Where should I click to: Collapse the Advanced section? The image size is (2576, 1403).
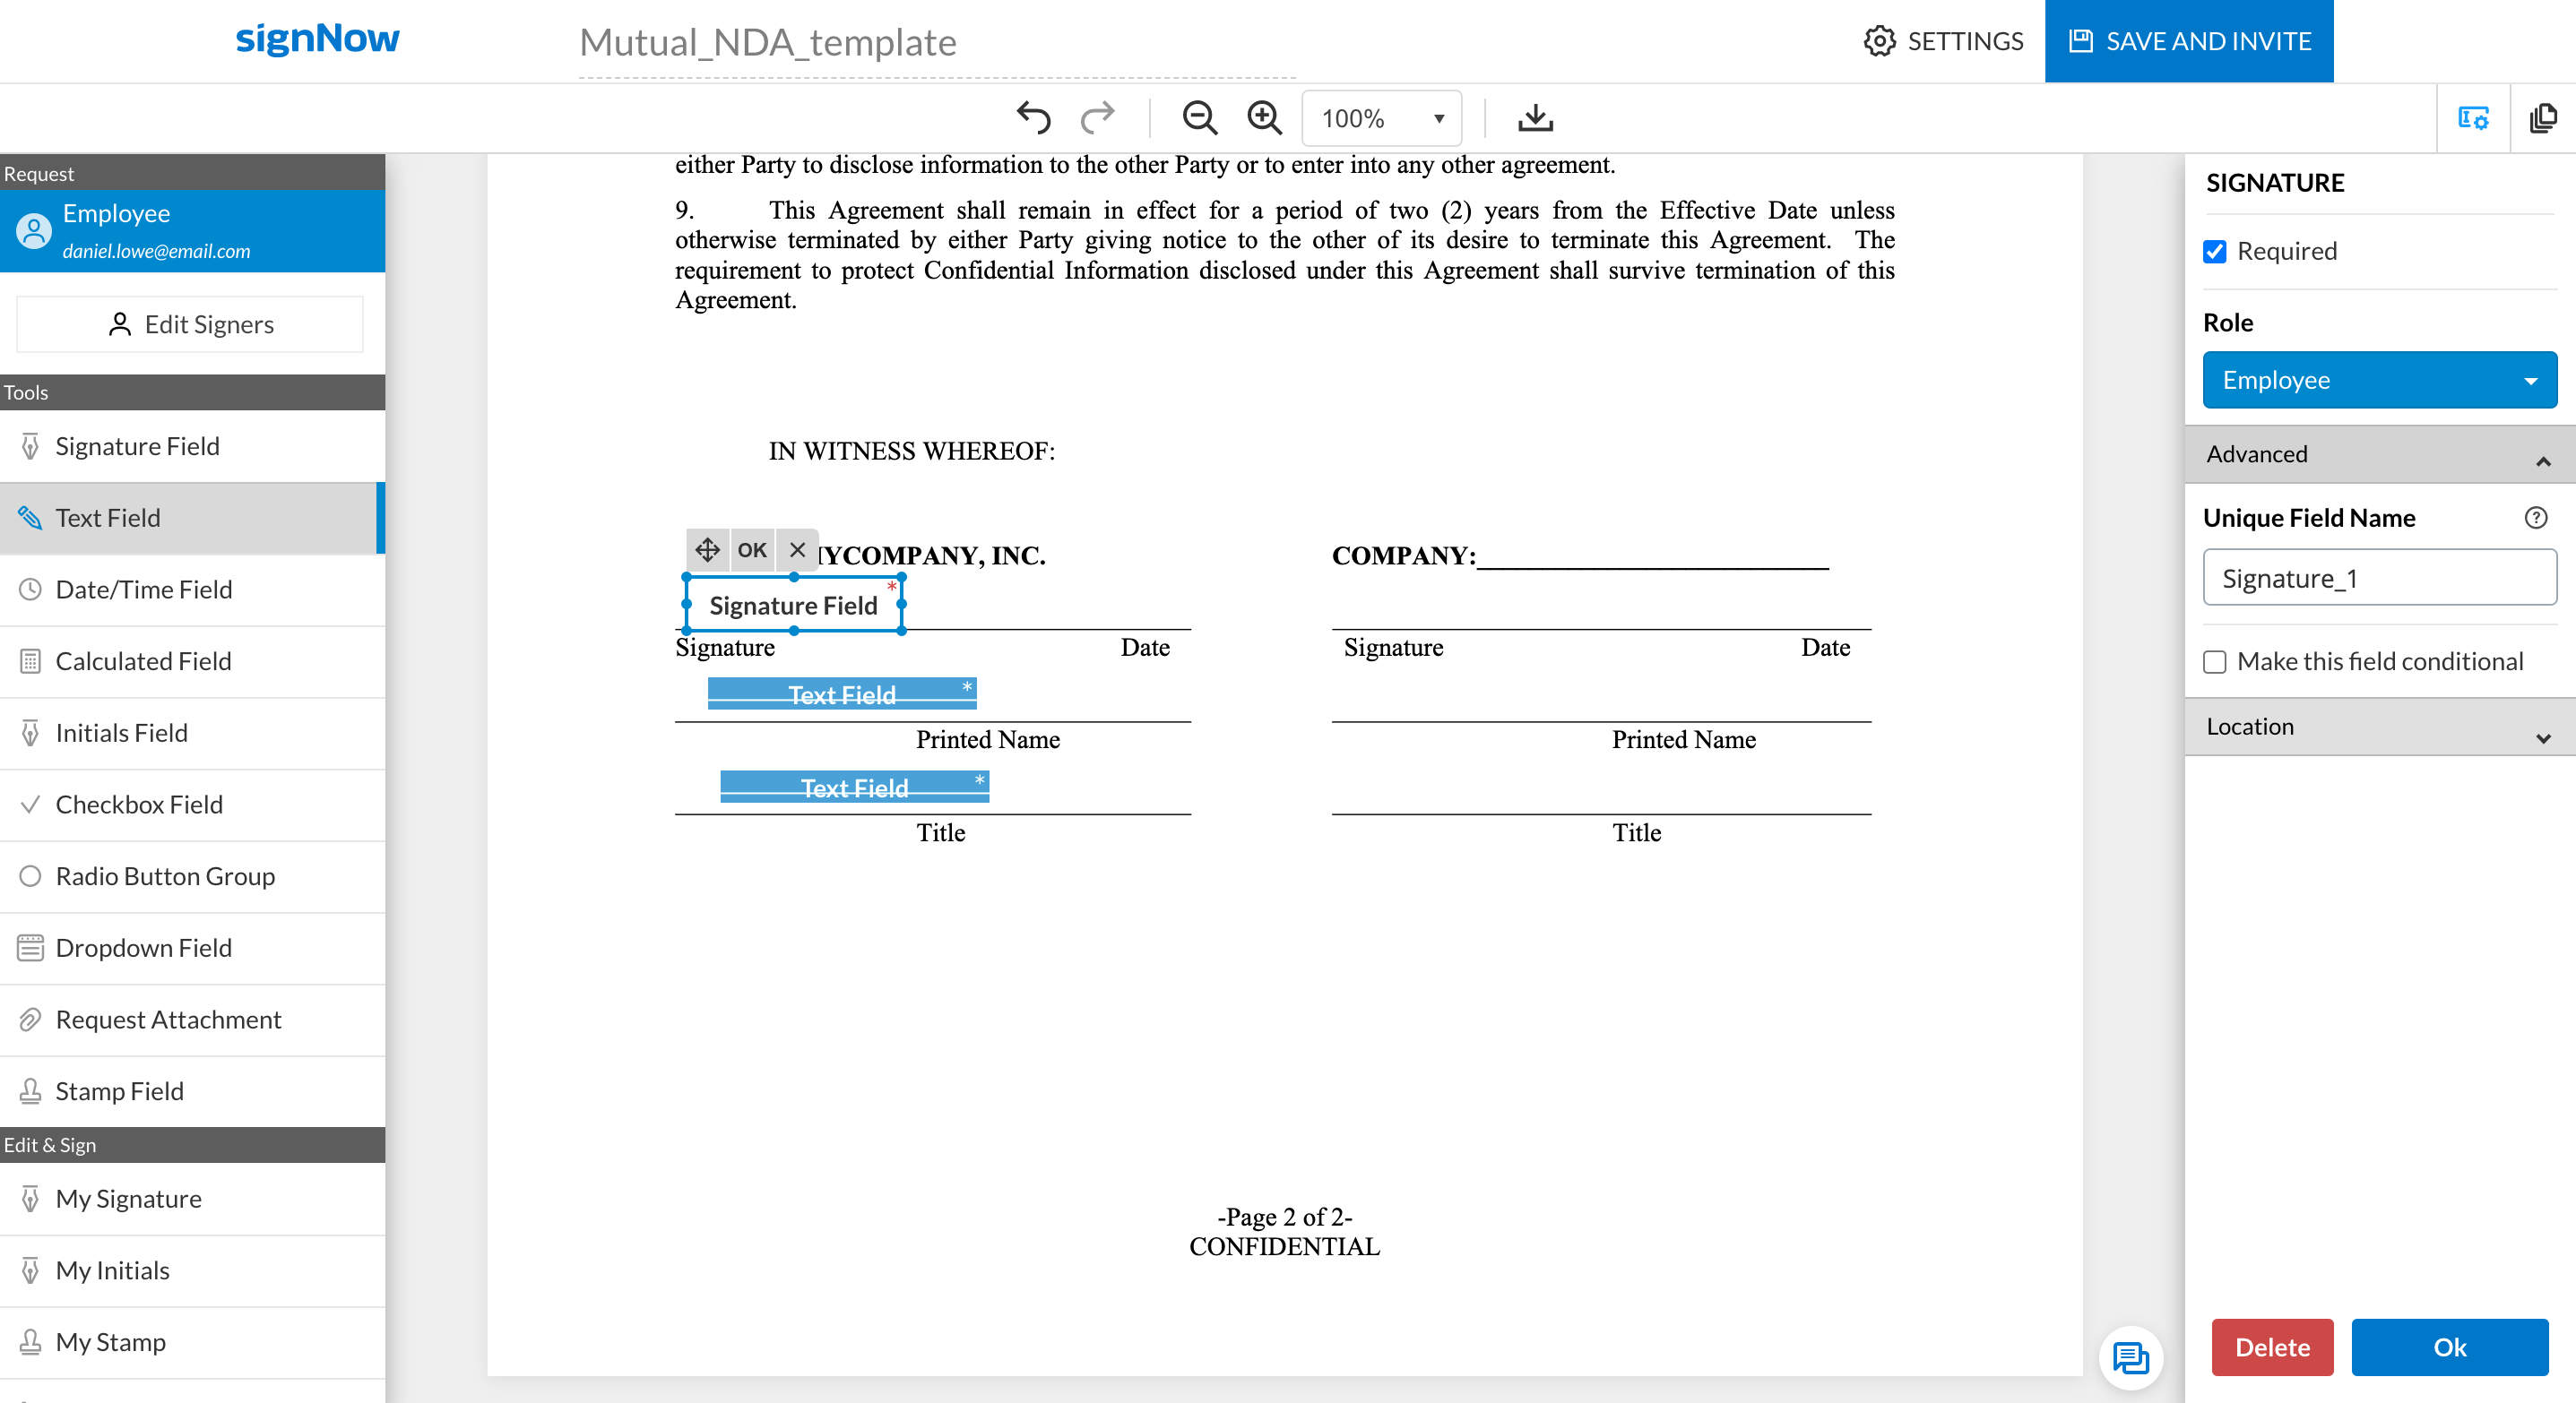point(2542,460)
